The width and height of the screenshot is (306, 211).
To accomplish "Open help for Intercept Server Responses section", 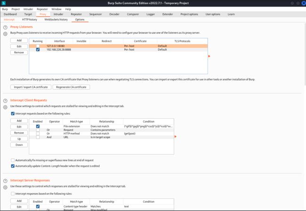I will click(5, 181).
